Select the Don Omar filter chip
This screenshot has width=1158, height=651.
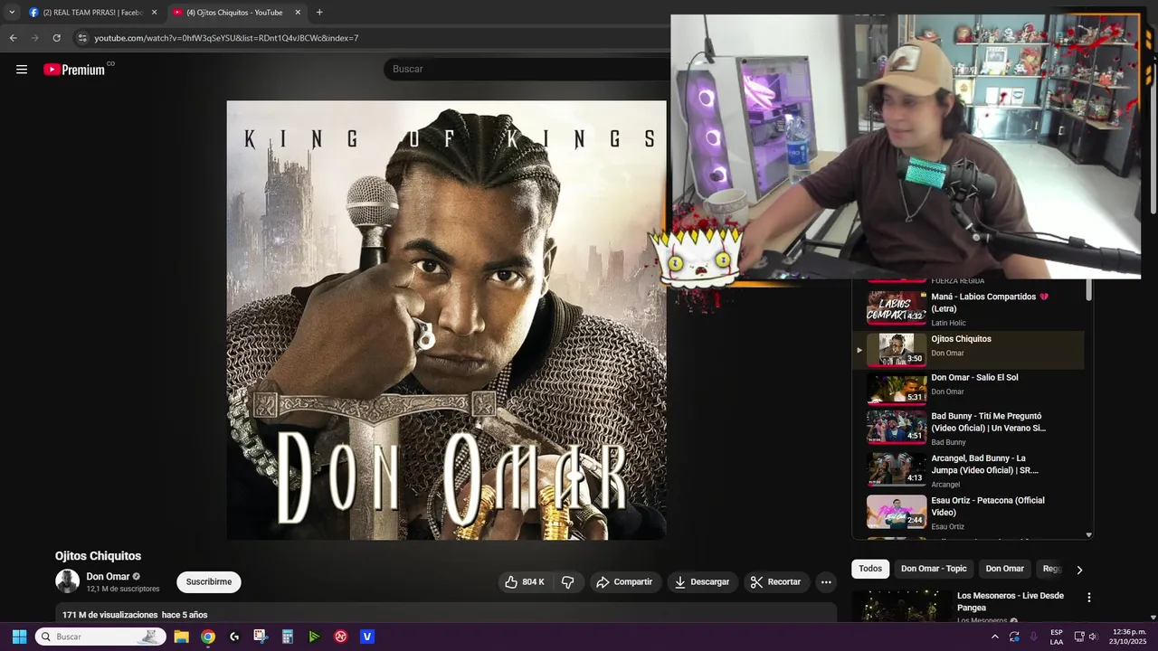pos(1004,569)
